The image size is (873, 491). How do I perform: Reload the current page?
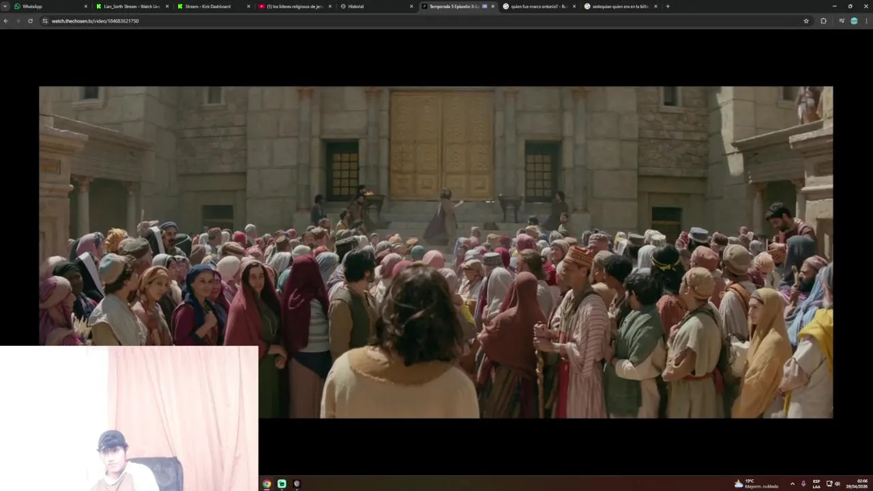[x=30, y=21]
